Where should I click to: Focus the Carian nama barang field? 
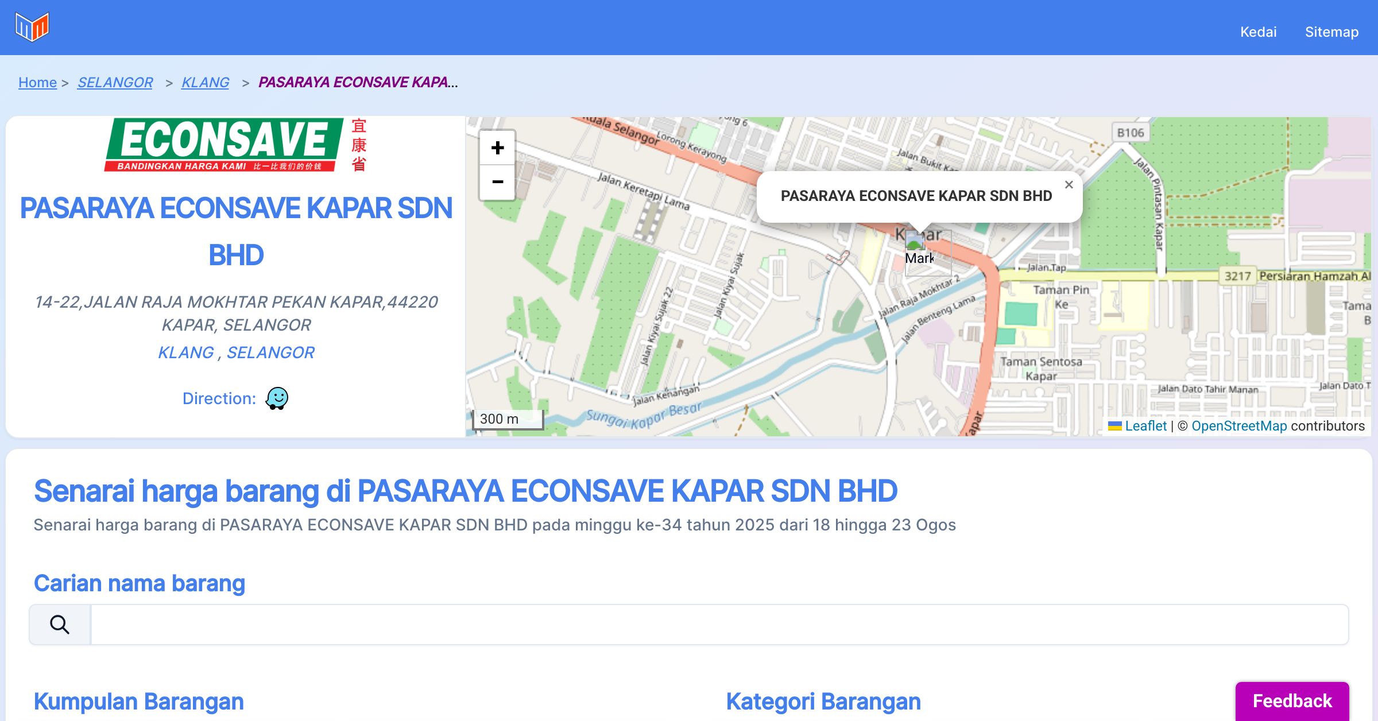(719, 624)
